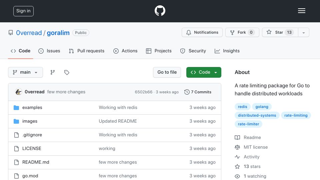Screen dimensions: 320x180
Task: Select the rate-limiting topic tag
Action: [296, 115]
